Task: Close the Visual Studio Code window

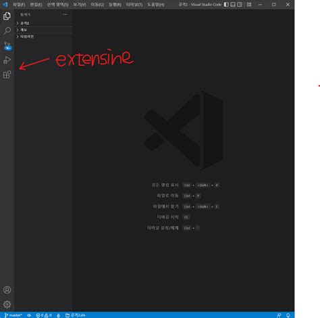Action: click(x=288, y=5)
